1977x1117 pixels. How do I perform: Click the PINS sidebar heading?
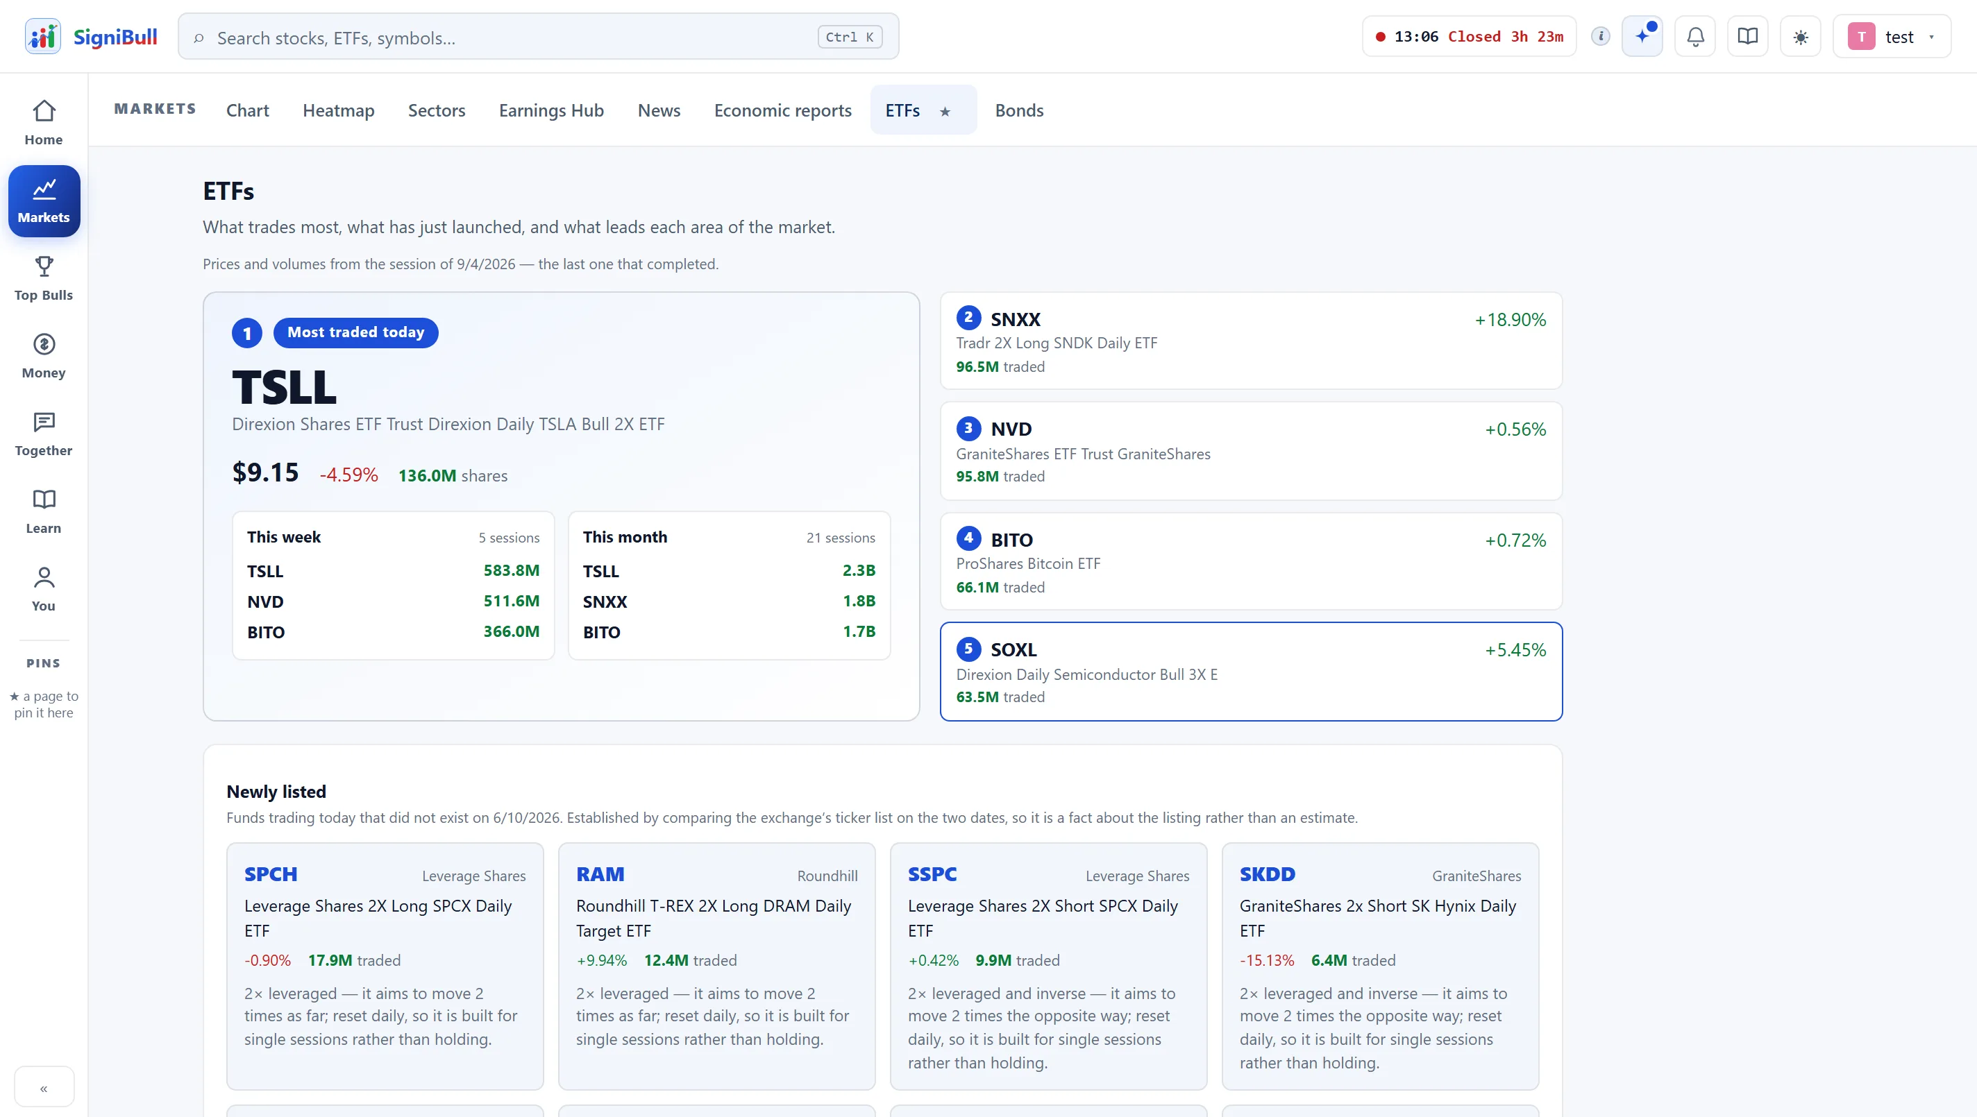point(44,663)
